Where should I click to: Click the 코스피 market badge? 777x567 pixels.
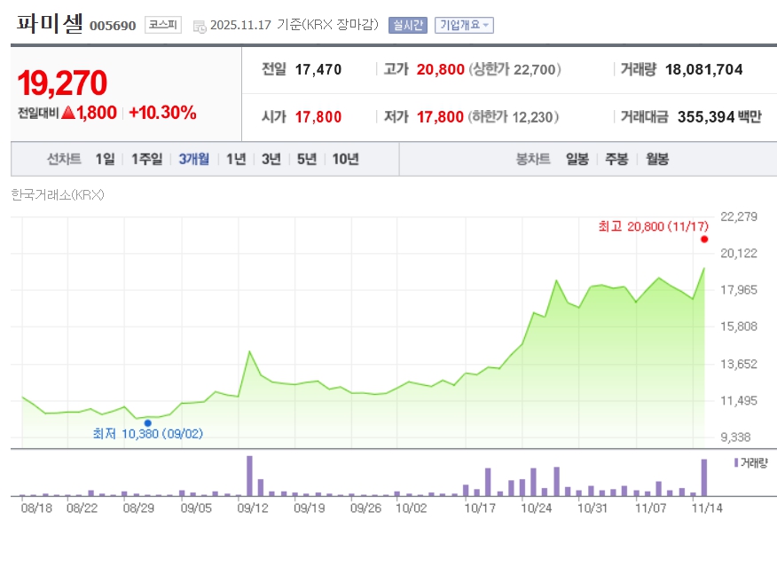pos(163,25)
